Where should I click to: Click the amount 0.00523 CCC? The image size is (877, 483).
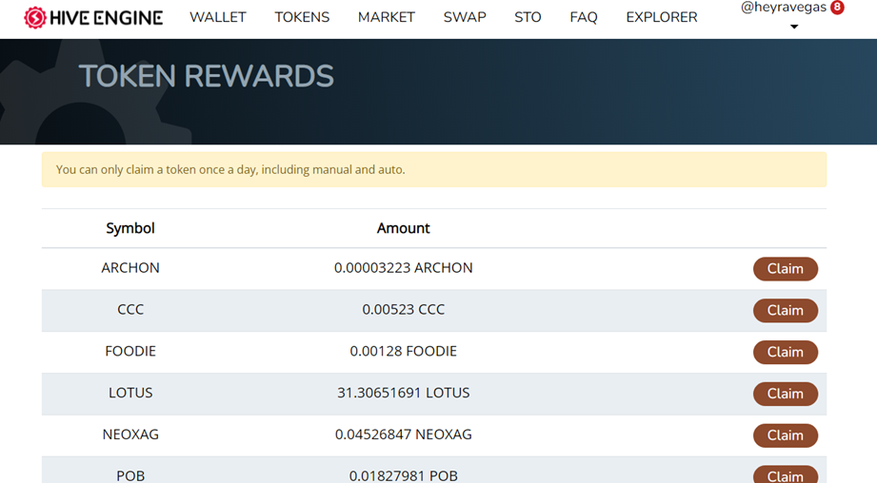click(x=403, y=309)
